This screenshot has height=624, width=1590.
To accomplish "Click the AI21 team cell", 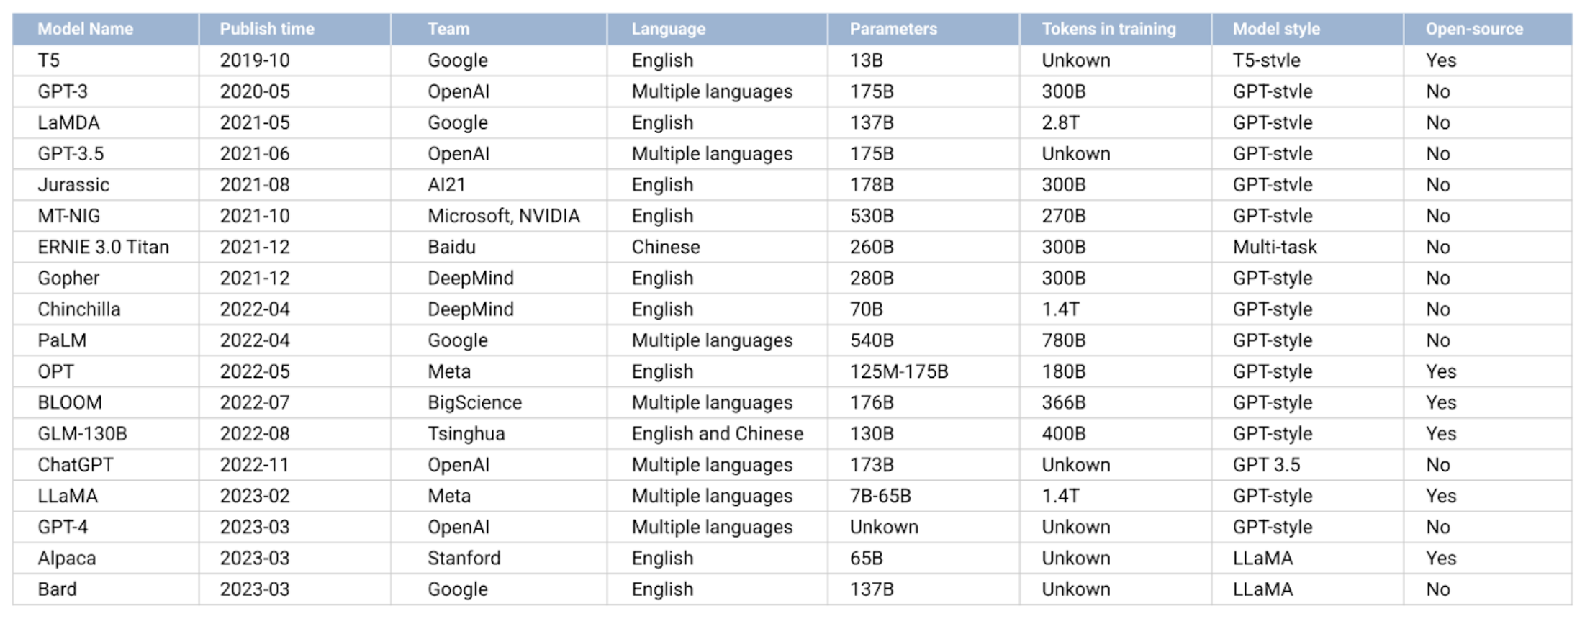I will click(x=499, y=185).
